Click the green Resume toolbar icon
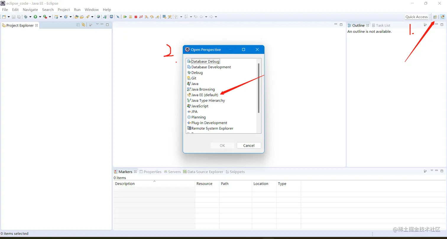Viewport: 447px width, 239px height. pos(125,17)
